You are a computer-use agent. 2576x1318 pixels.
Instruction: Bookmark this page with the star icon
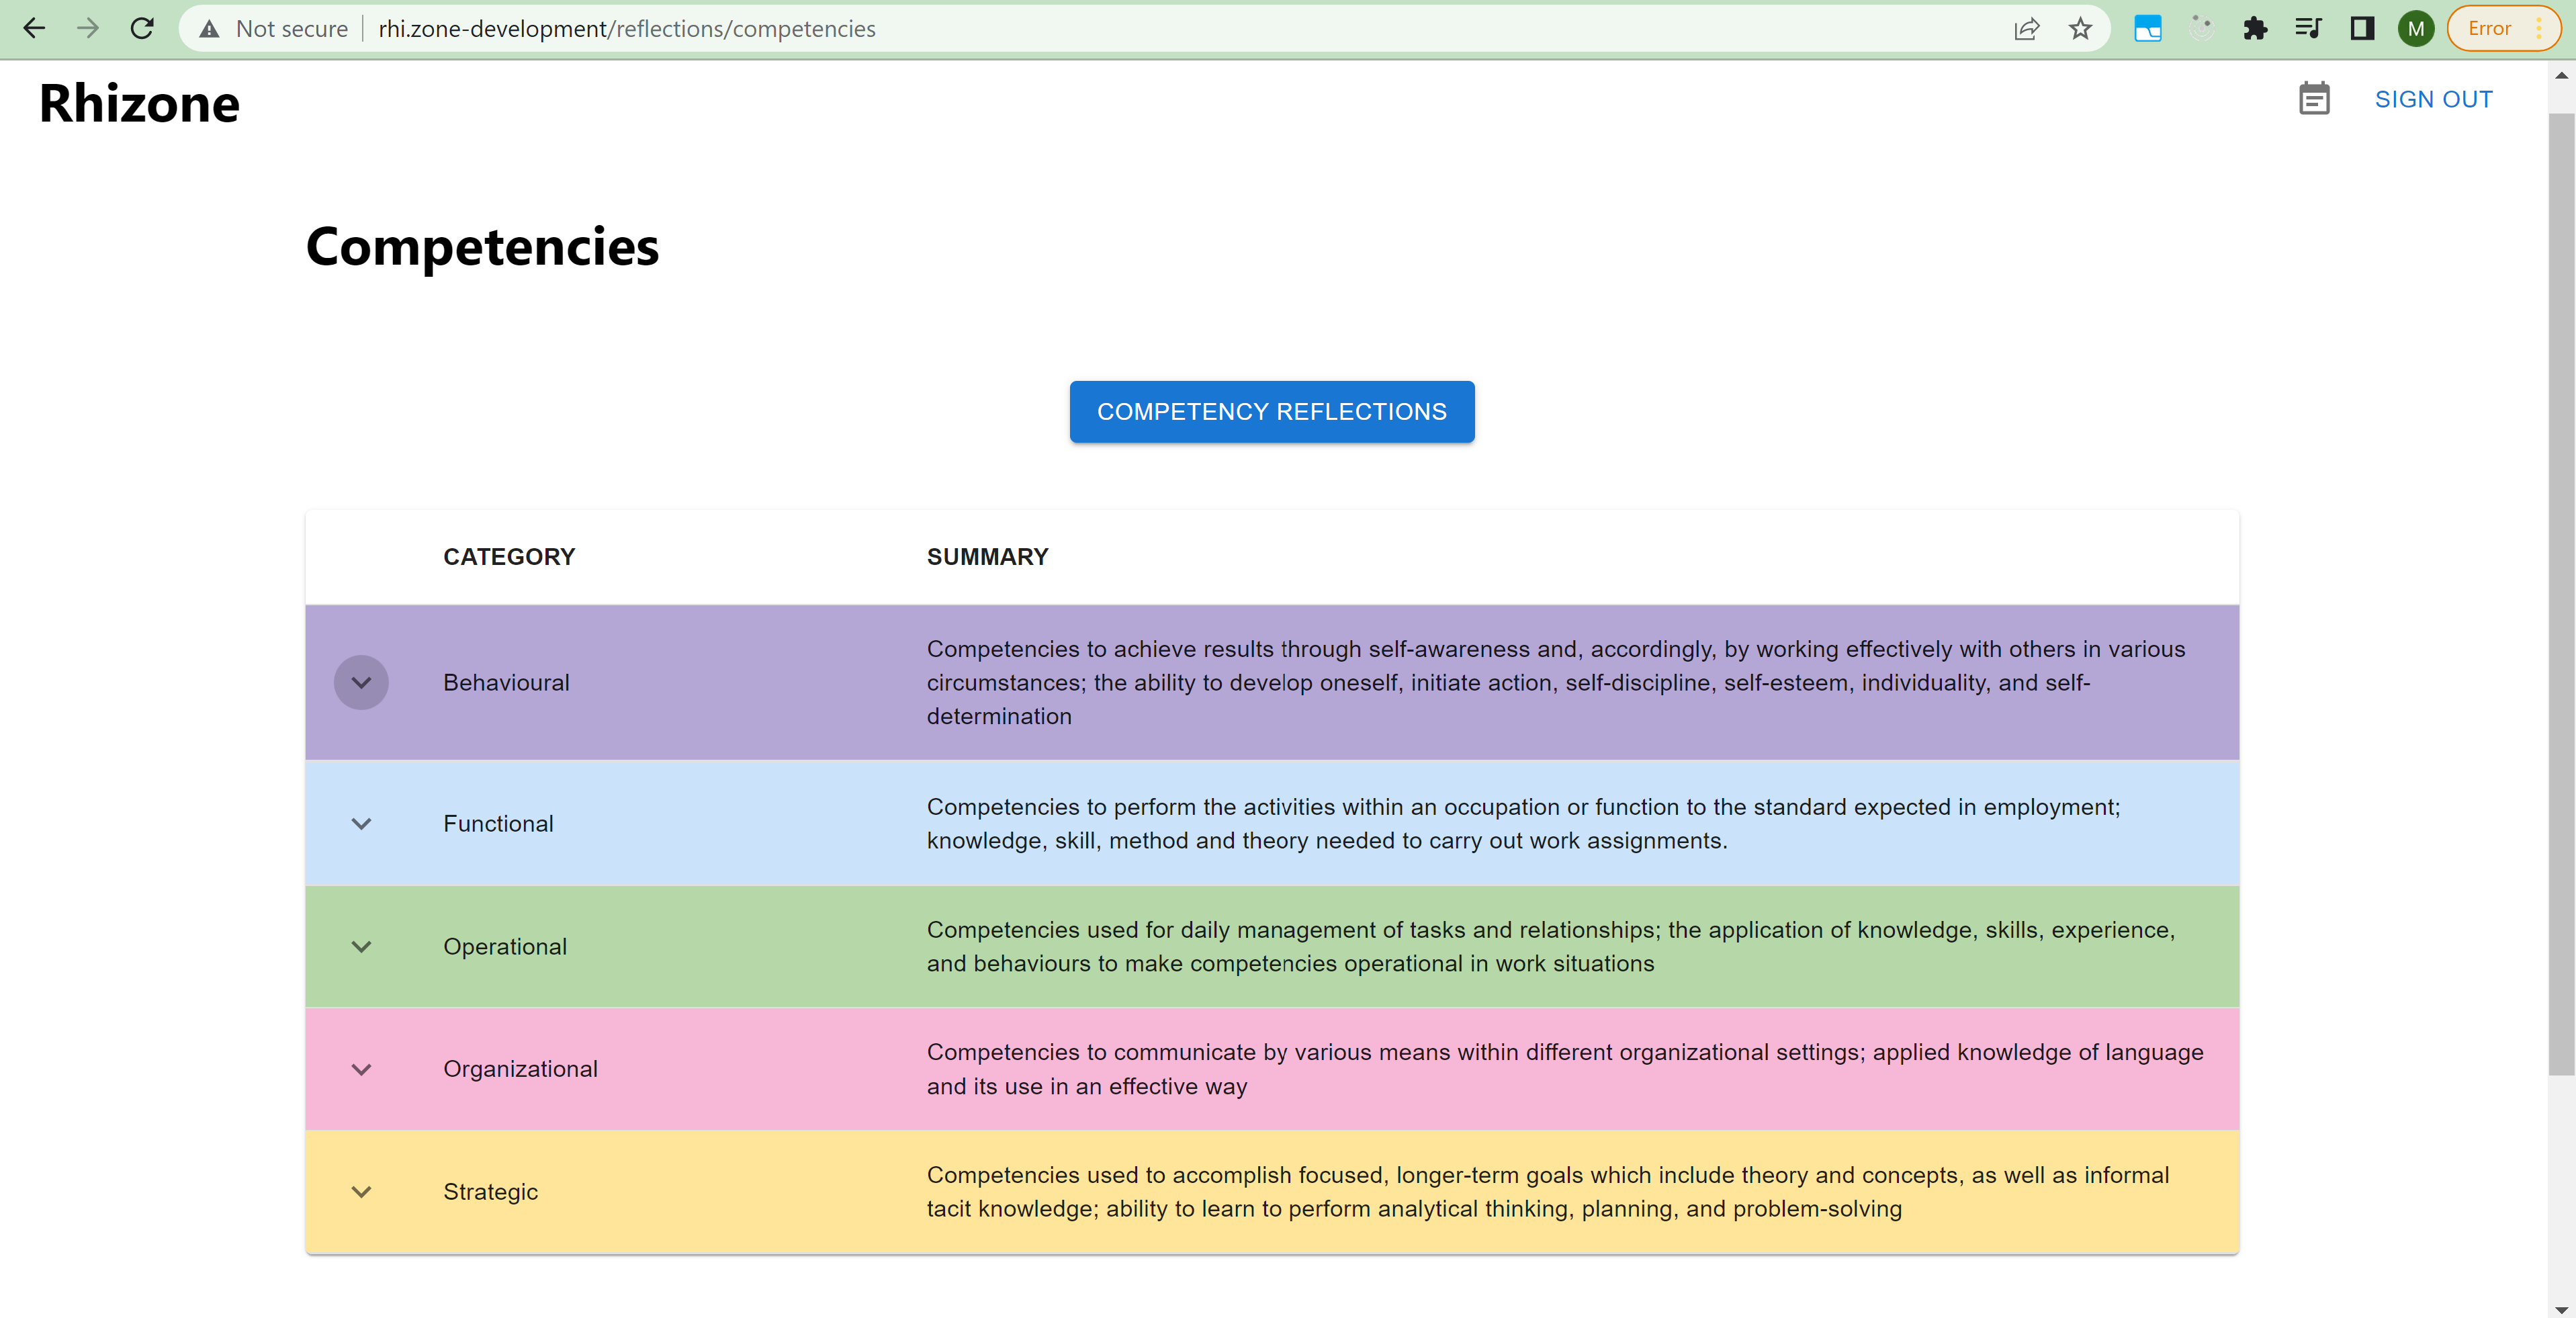pos(2080,29)
